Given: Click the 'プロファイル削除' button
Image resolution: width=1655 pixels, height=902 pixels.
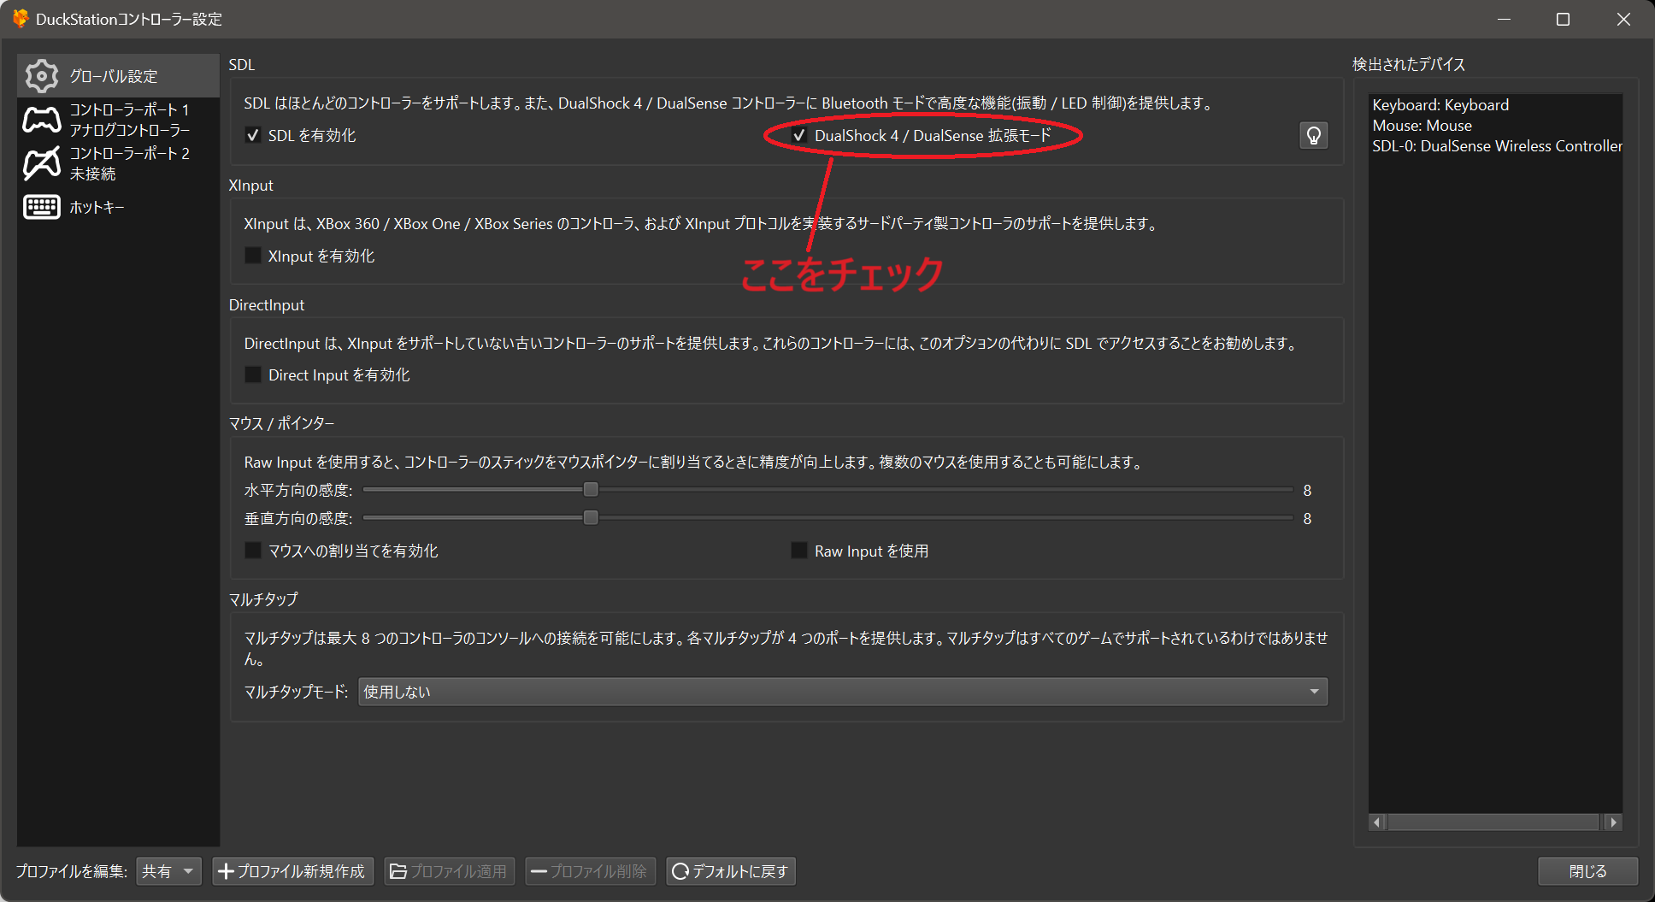Looking at the screenshot, I should tap(590, 871).
